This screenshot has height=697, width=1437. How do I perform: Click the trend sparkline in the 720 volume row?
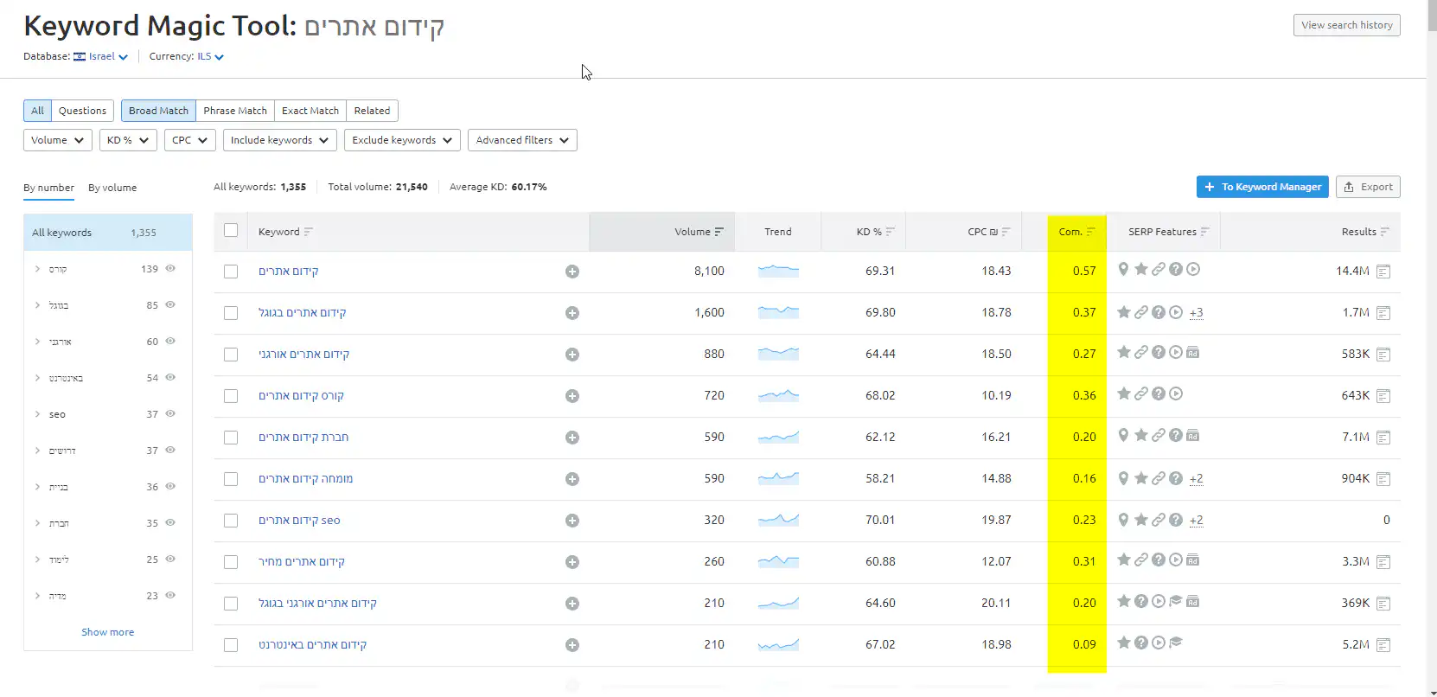(778, 396)
